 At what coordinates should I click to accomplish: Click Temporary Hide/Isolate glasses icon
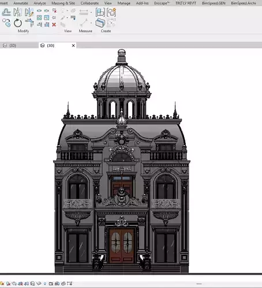tap(39, 283)
